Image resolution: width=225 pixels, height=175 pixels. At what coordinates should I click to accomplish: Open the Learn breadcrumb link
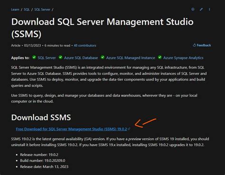pos(15,10)
